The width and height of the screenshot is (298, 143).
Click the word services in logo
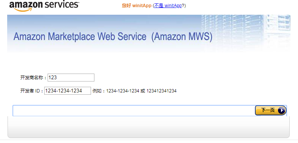point(62,5)
